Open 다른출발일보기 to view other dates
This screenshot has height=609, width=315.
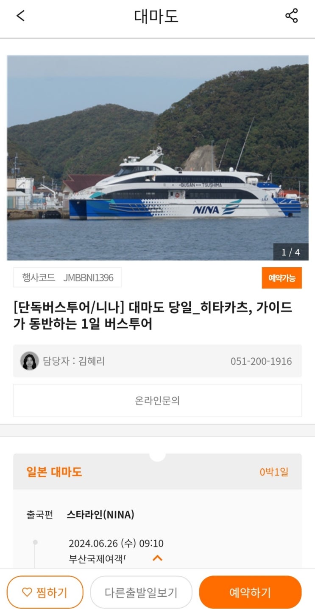click(x=141, y=592)
